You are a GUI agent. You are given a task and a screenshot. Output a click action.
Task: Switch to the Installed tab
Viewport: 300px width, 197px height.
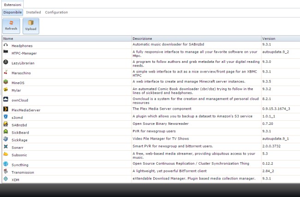pos(34,12)
